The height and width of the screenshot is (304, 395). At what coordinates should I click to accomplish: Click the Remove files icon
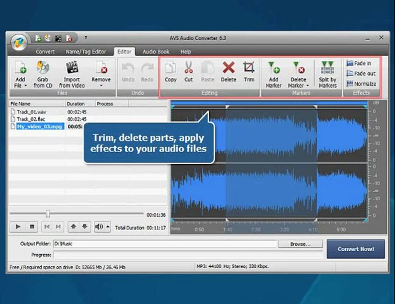(x=101, y=68)
